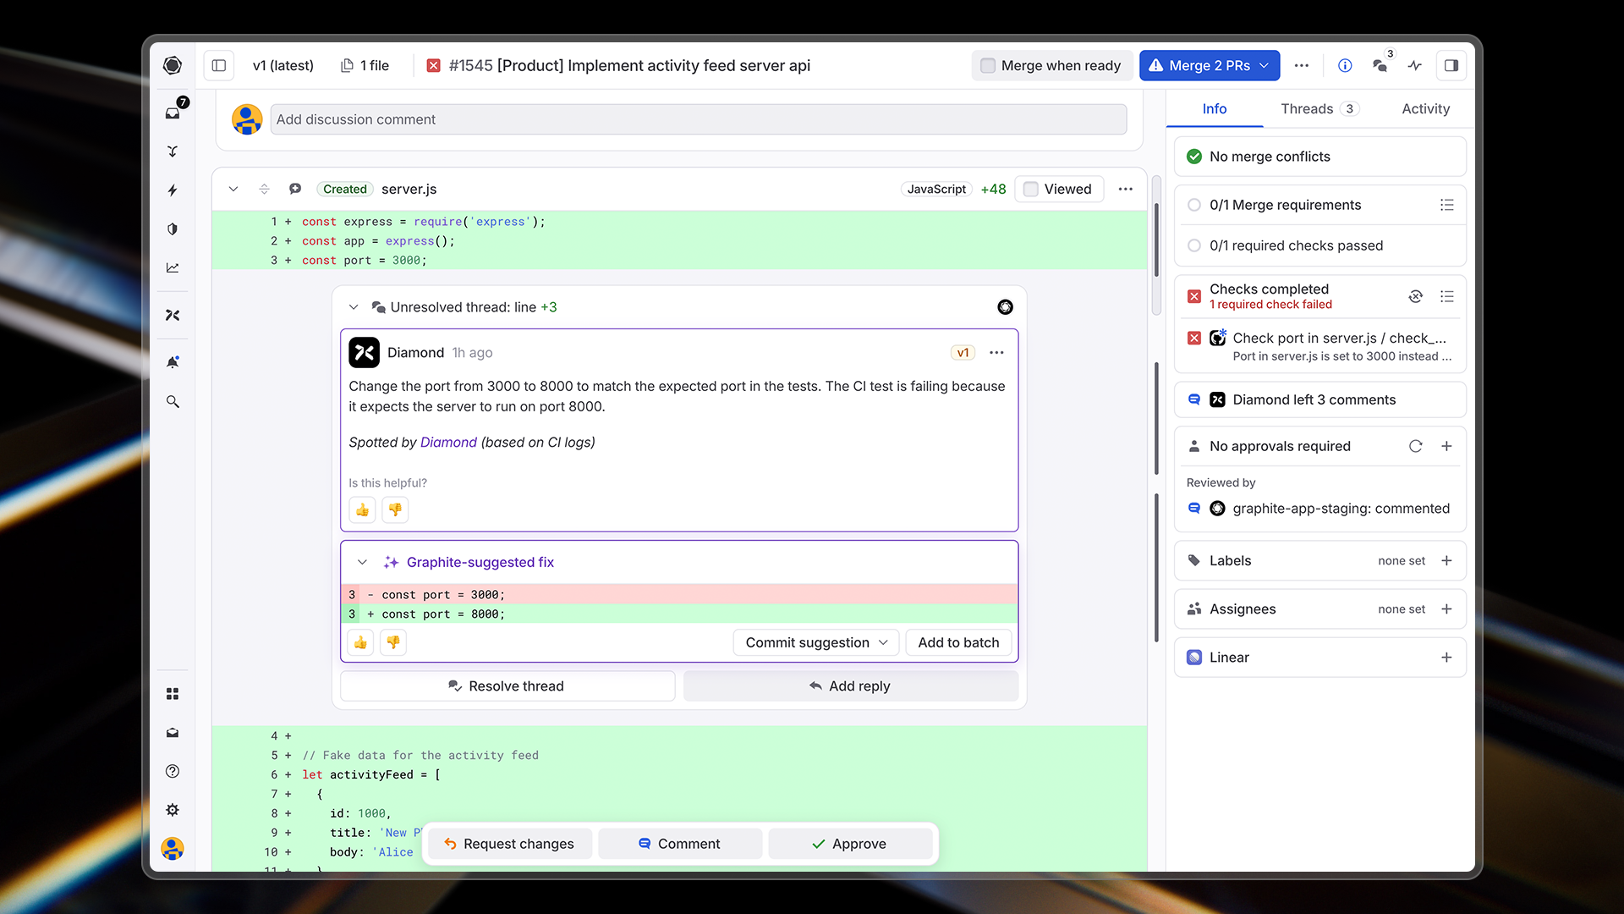Screen dimensions: 1624x914
Task: Open Diamond left 3 comments row
Action: click(1320, 399)
